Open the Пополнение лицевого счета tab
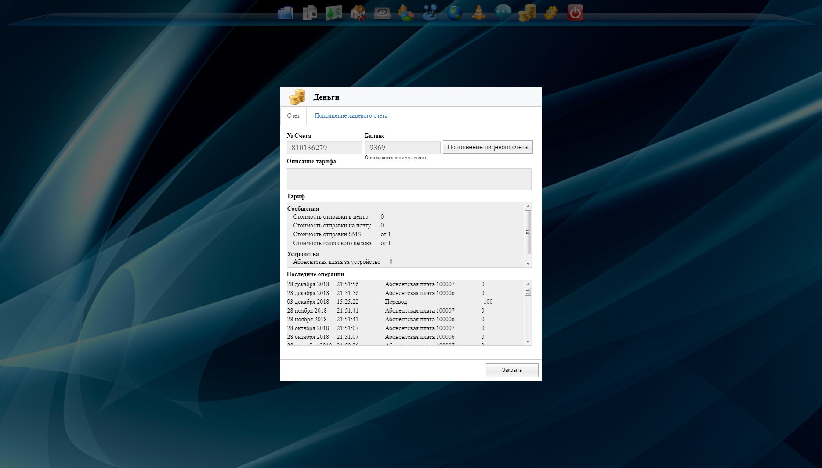Viewport: 822px width, 468px height. click(x=351, y=116)
